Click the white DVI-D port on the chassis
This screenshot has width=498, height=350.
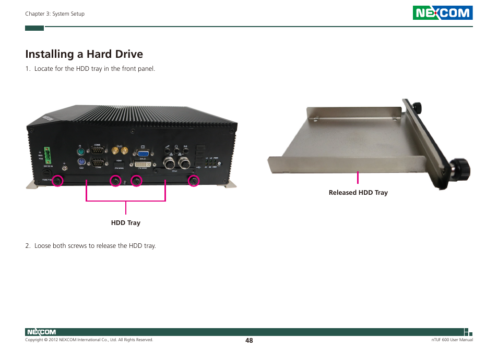click(x=143, y=164)
